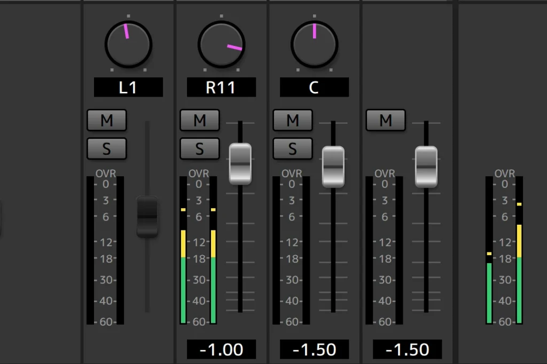Click the C channel fader handle
Viewport: 547px width, 364px height.
point(333,167)
